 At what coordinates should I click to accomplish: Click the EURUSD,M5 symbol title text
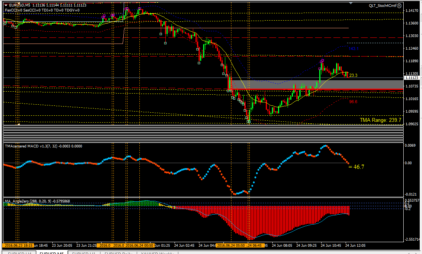(19, 5)
